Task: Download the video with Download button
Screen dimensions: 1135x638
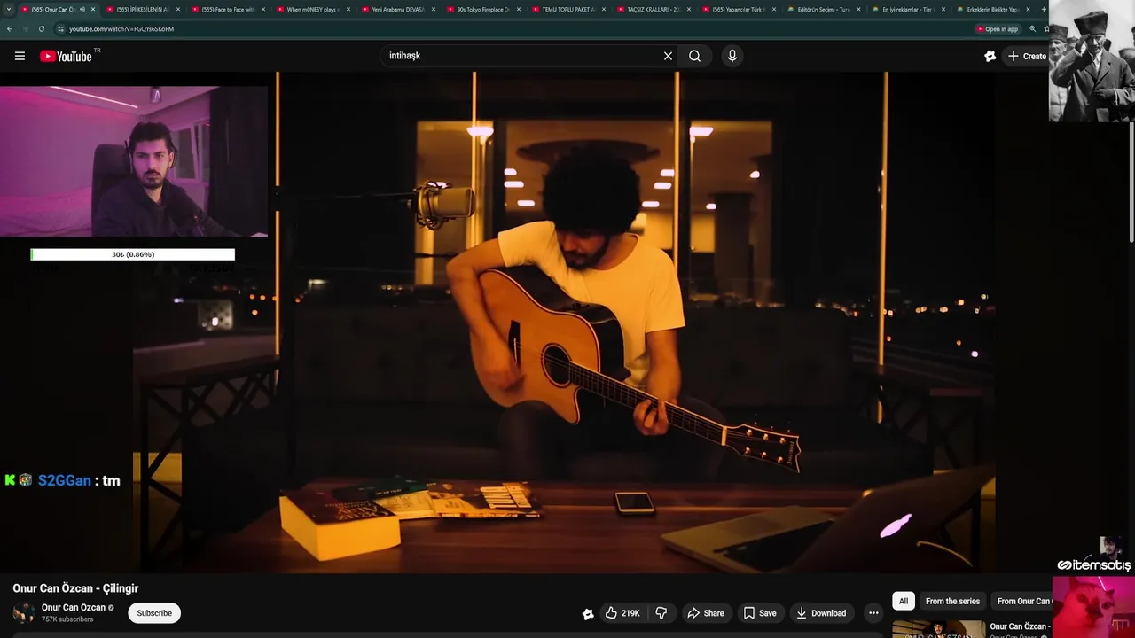Action: pos(821,613)
